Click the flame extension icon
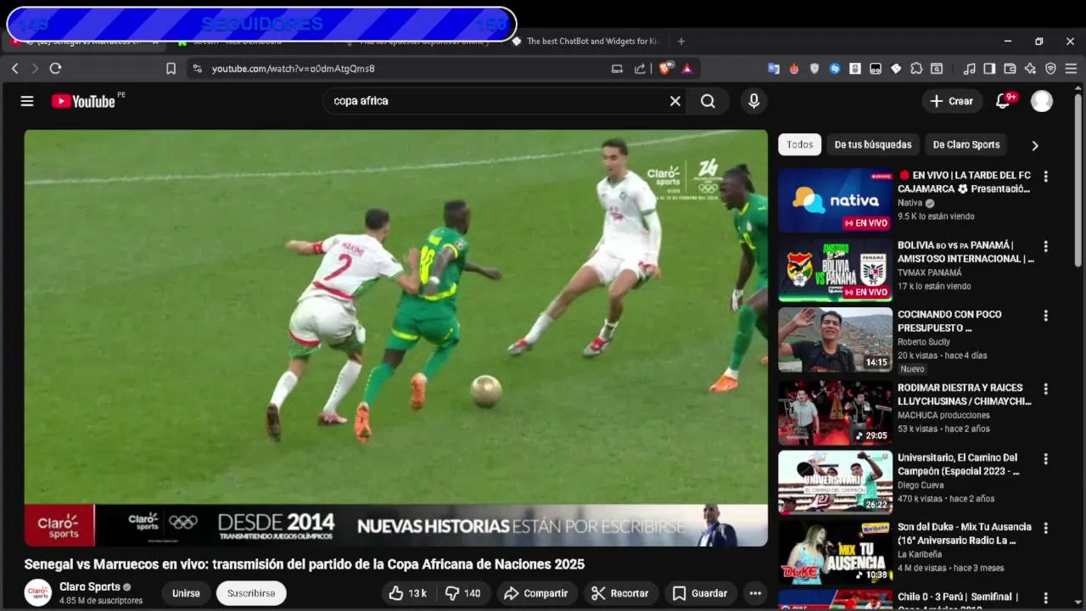The image size is (1086, 611). point(794,69)
